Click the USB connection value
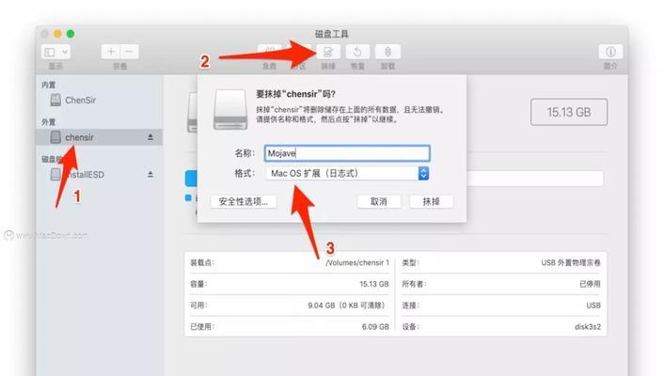 (593, 305)
